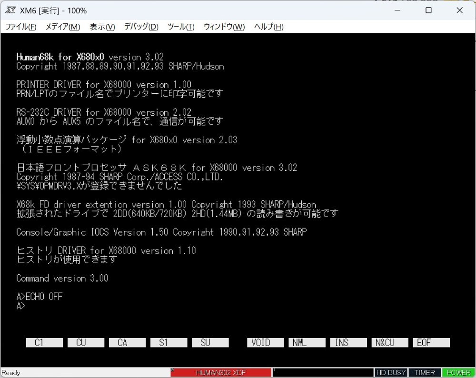Minimize the XM6 window
This screenshot has width=476, height=378.
click(397, 10)
